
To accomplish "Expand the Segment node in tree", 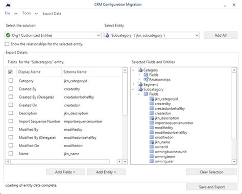I will (133, 84).
